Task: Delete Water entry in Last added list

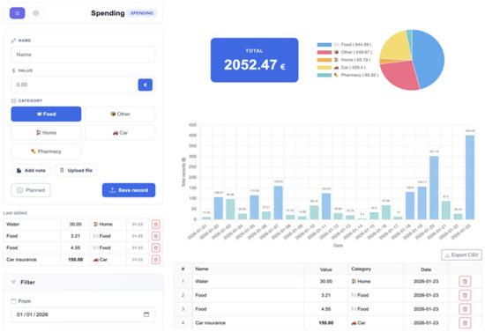Action: pos(156,225)
